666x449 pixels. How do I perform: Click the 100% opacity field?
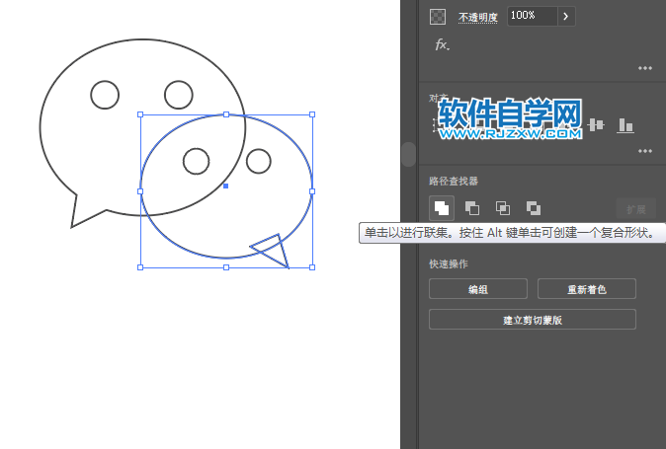533,16
